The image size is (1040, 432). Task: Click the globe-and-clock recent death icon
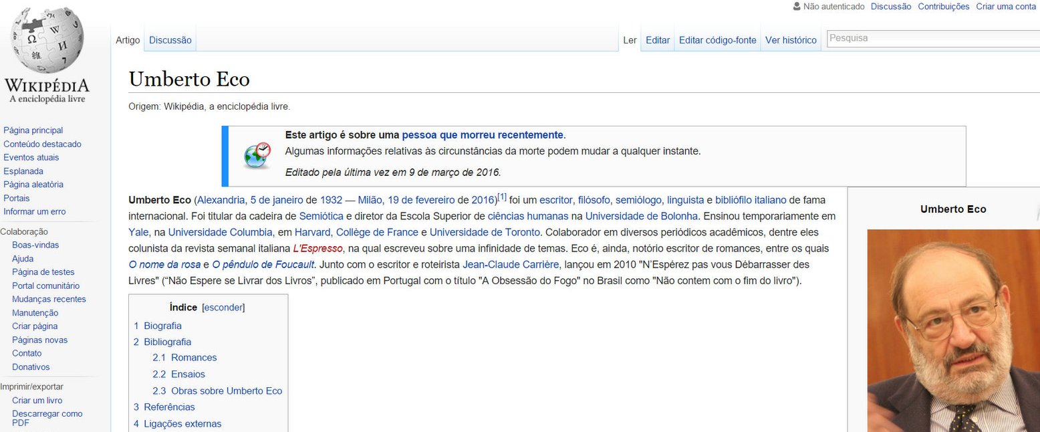[257, 154]
